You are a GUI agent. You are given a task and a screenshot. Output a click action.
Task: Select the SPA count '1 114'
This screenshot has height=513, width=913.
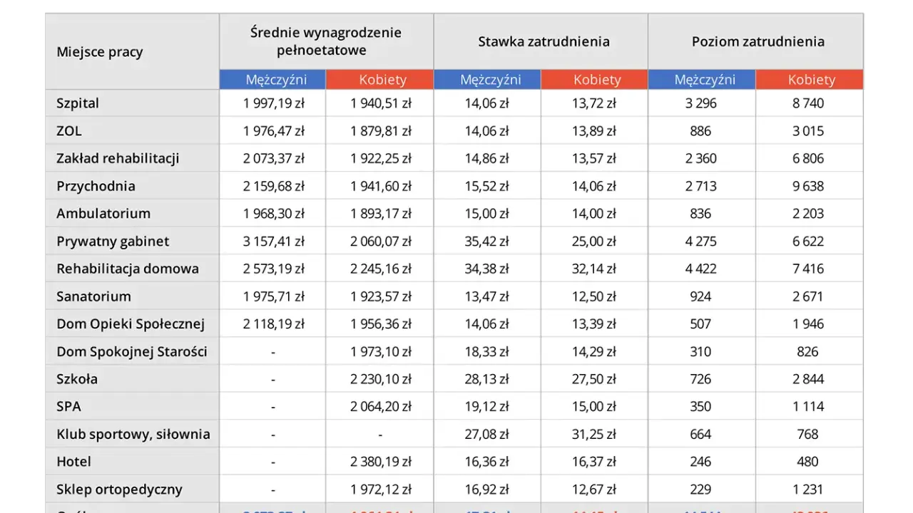point(808,407)
